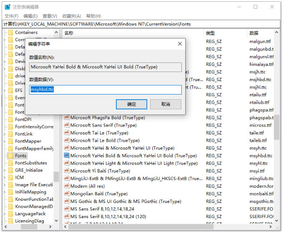Image resolution: width=282 pixels, height=232 pixels.
Task: Open the 文件(F) menu
Action: pyautogui.click(x=11, y=16)
